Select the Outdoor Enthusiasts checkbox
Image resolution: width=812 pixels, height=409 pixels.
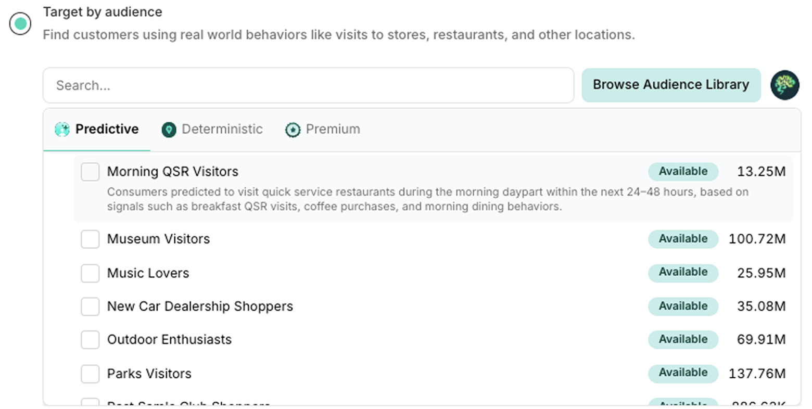90,340
